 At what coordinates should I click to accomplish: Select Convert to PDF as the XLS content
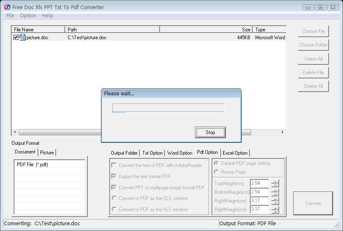[x=114, y=198]
